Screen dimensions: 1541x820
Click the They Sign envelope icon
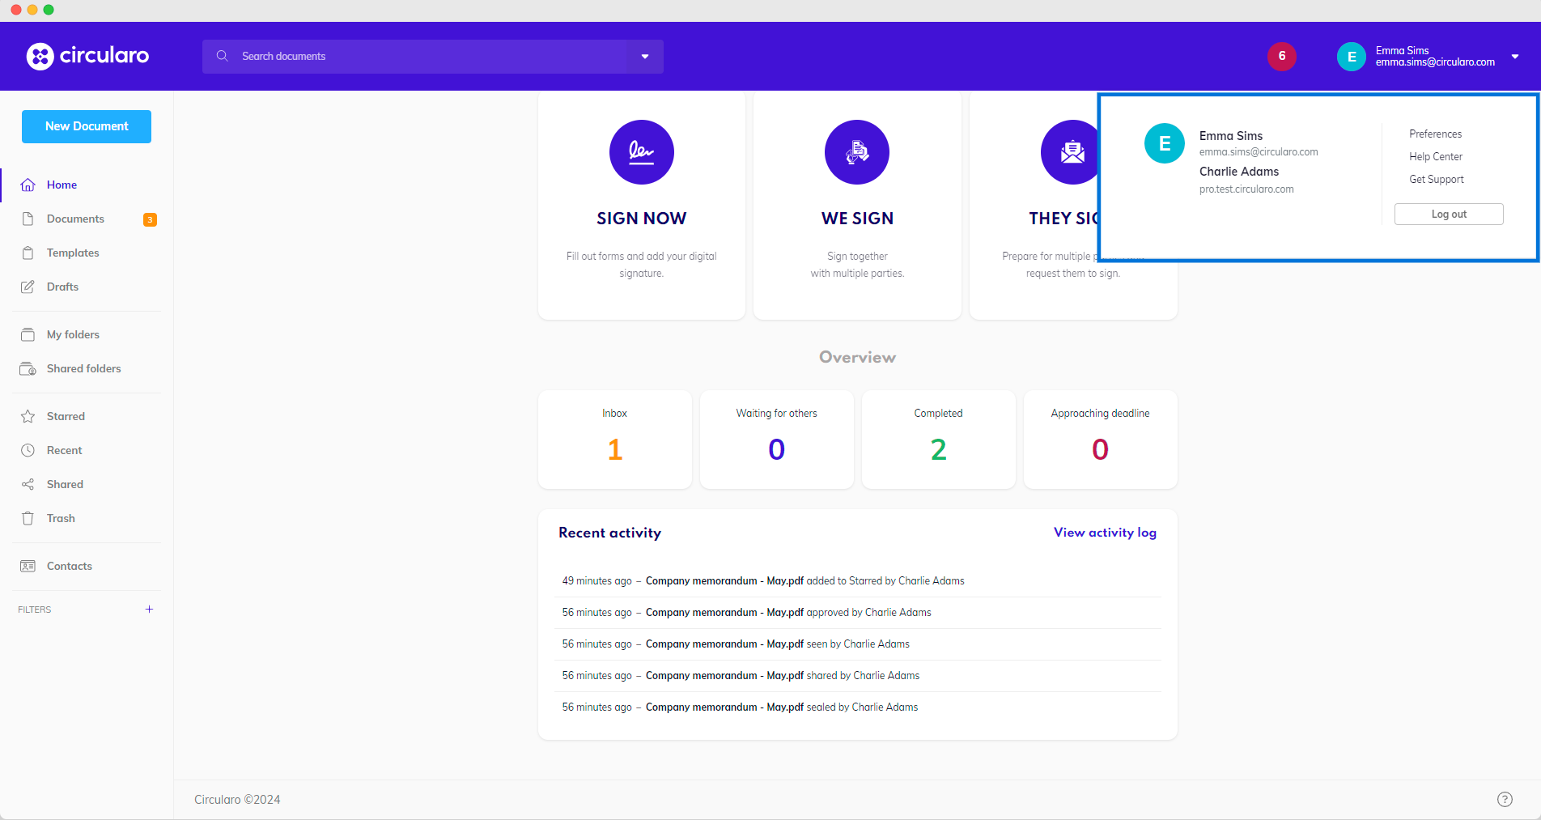click(x=1071, y=152)
